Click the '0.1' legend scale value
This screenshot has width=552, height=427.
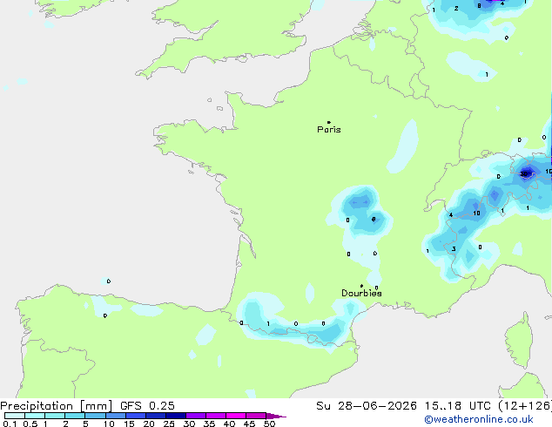[10, 424]
